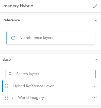This screenshot has height=108, width=101.
Task: Click the Reference section heading
Action: click(x=11, y=20)
